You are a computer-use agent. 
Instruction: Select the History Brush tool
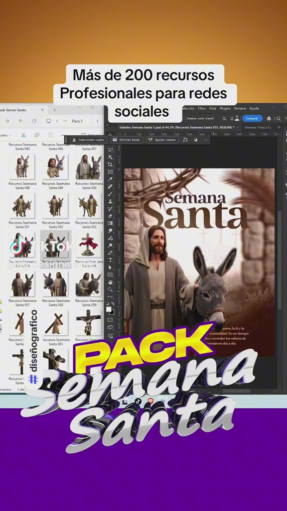coord(110,209)
